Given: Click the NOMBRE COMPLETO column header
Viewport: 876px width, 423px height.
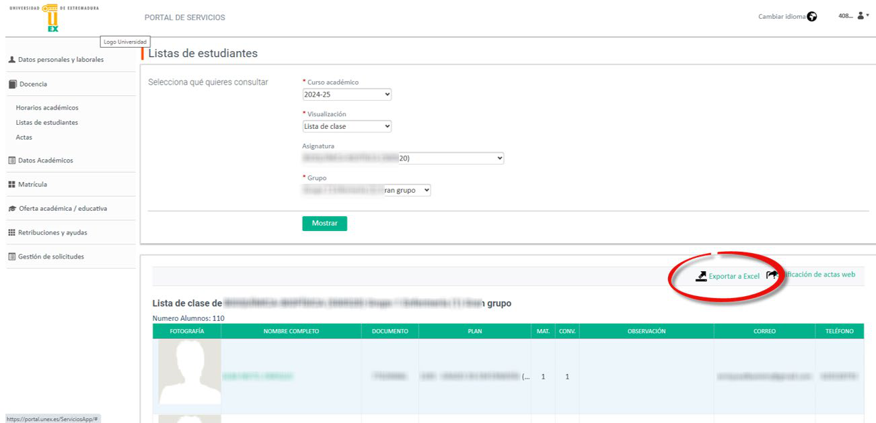Looking at the screenshot, I should (x=291, y=332).
